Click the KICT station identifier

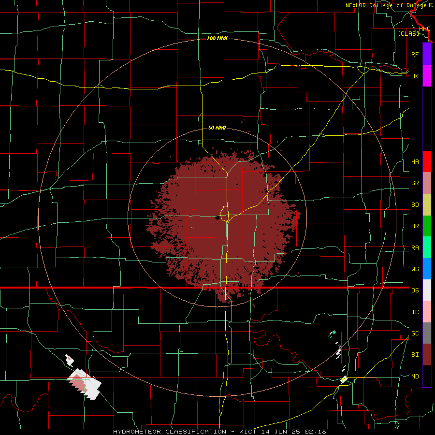(249, 432)
